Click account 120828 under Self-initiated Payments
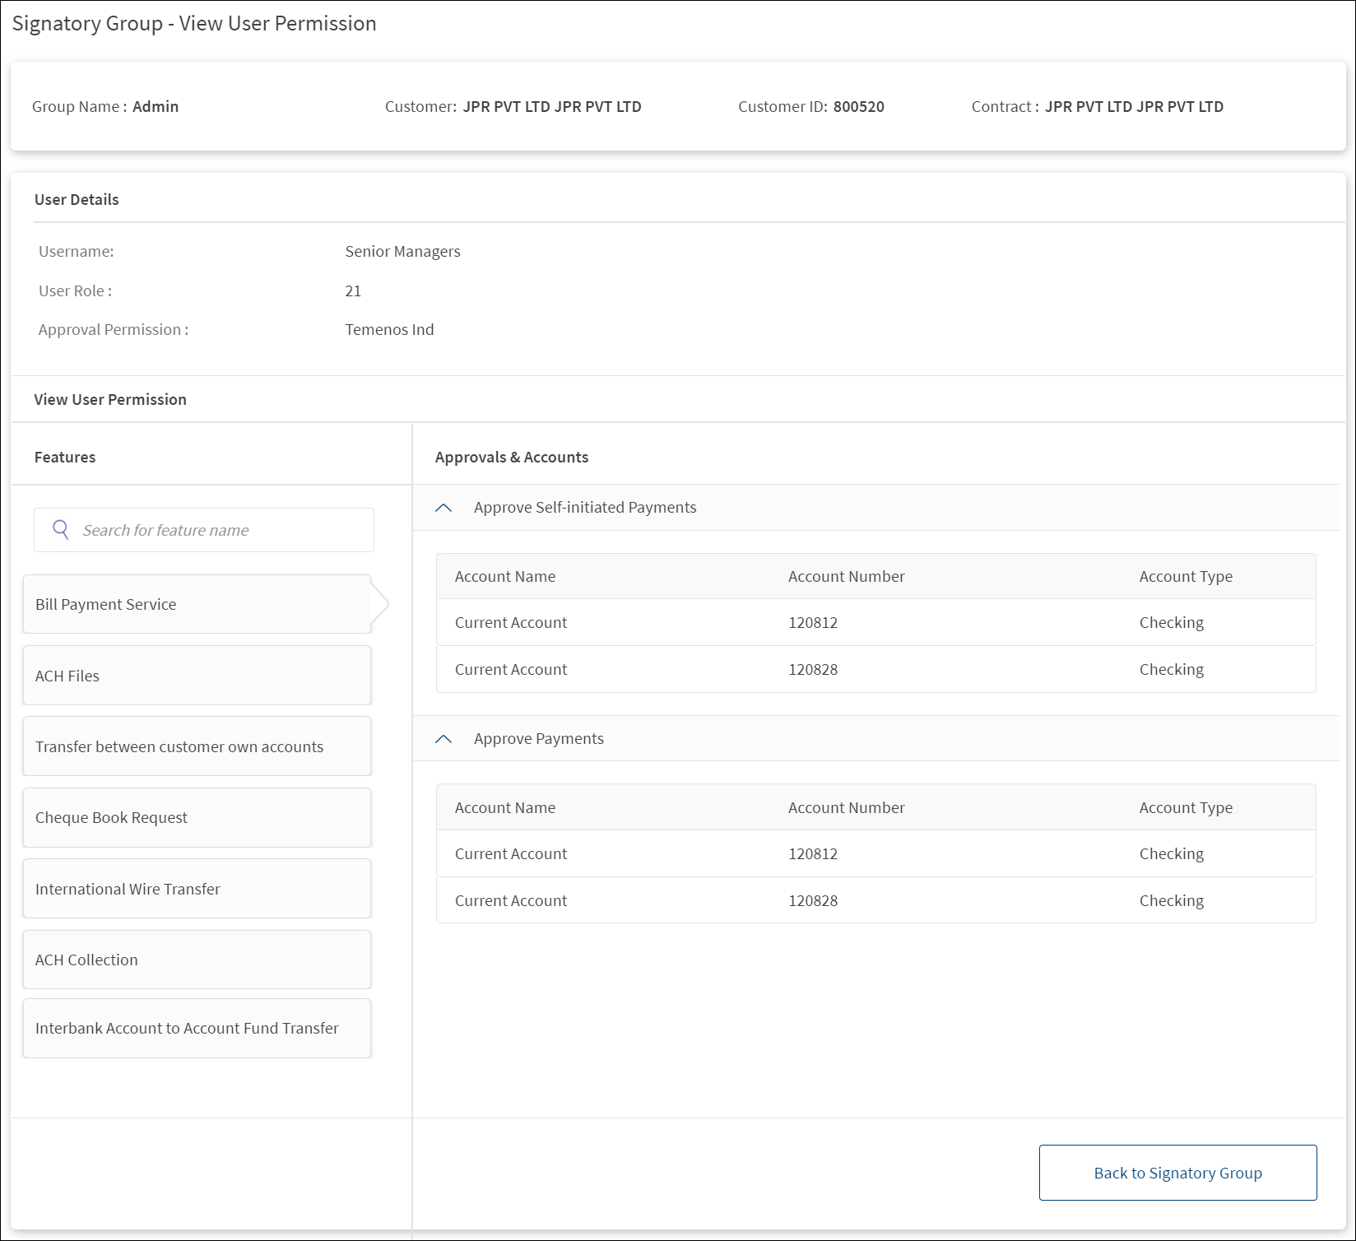The image size is (1356, 1241). pyautogui.click(x=813, y=670)
